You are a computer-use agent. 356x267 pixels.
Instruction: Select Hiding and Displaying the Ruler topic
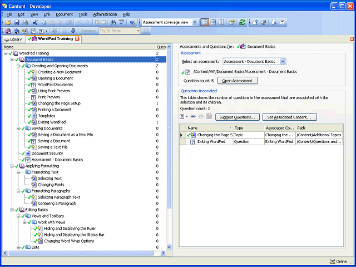(x=70, y=229)
